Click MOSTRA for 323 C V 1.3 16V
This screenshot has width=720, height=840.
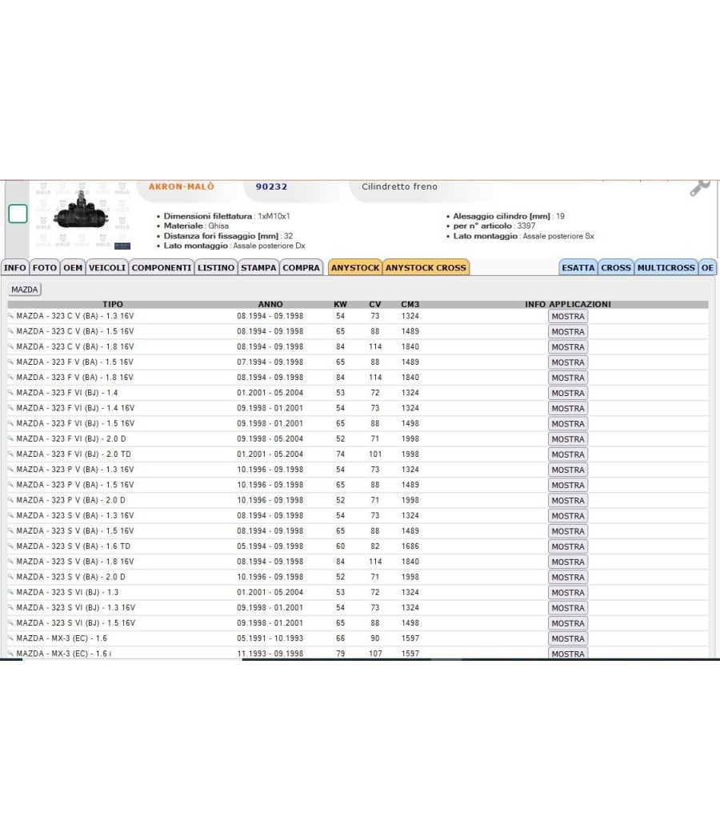click(568, 317)
